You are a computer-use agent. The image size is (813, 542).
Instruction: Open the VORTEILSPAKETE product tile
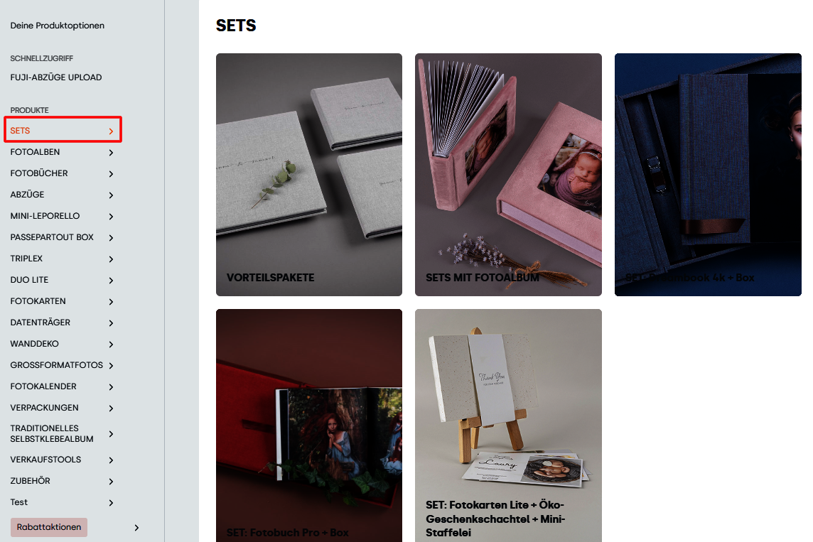pyautogui.click(x=309, y=175)
